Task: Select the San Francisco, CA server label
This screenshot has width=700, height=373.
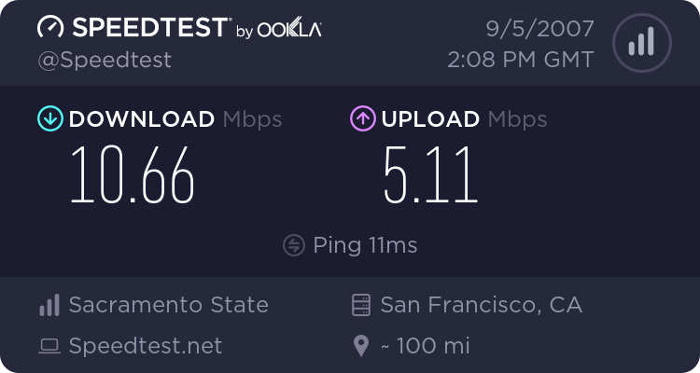Action: [x=481, y=305]
